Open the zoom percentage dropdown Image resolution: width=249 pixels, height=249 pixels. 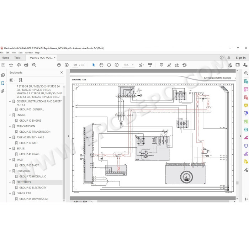point(133,65)
